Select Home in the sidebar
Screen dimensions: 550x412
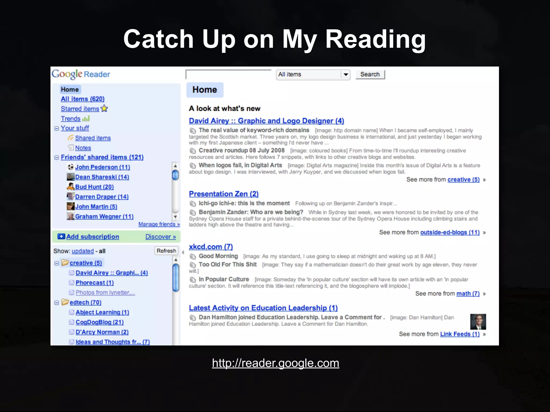(70, 89)
